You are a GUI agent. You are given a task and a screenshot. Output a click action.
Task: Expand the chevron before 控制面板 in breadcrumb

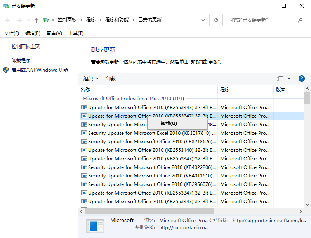(53, 20)
